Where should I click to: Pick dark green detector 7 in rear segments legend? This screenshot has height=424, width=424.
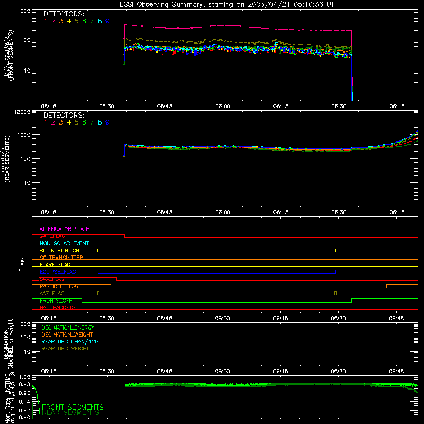(92, 122)
